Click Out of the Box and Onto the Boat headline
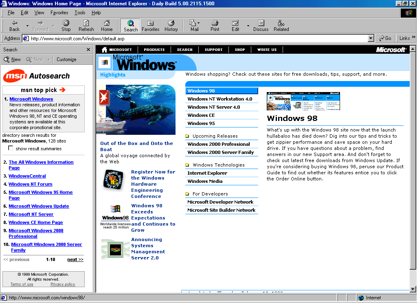This screenshot has height=303, width=417. pyautogui.click(x=136, y=146)
